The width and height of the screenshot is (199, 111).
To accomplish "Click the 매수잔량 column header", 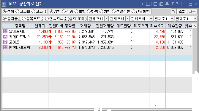I will pyautogui.click(x=175, y=26).
